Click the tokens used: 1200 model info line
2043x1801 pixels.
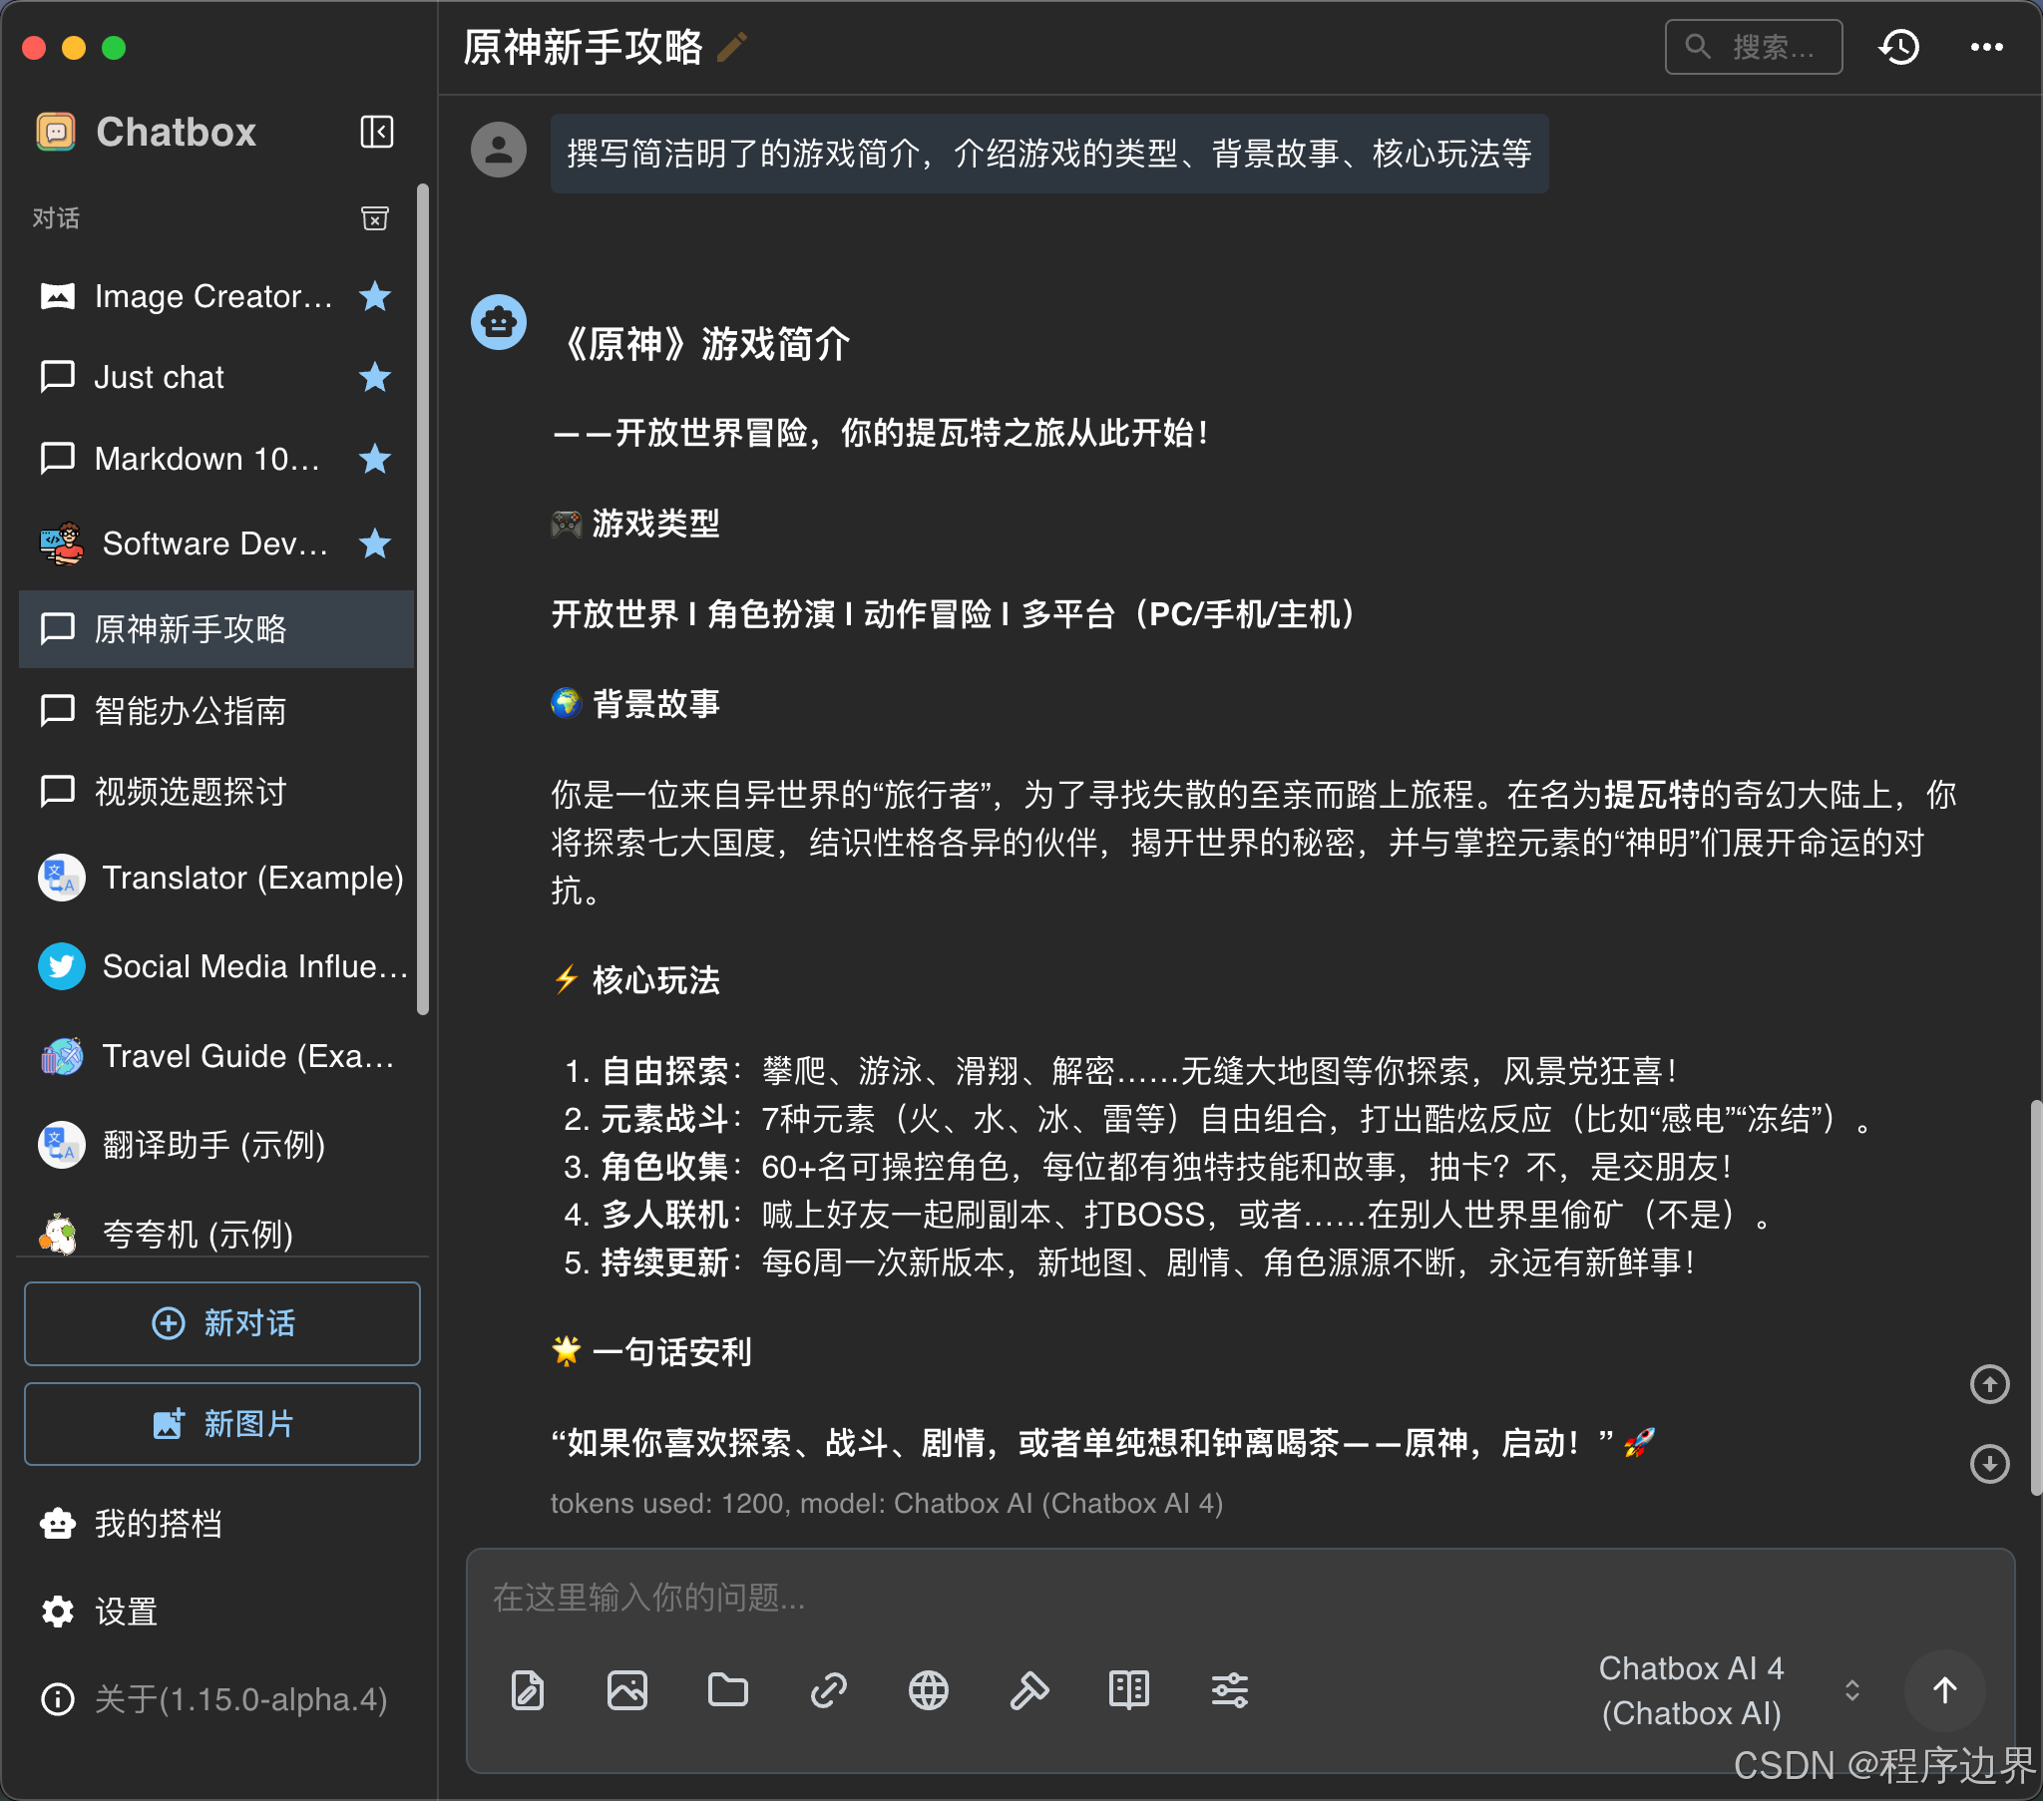887,1503
